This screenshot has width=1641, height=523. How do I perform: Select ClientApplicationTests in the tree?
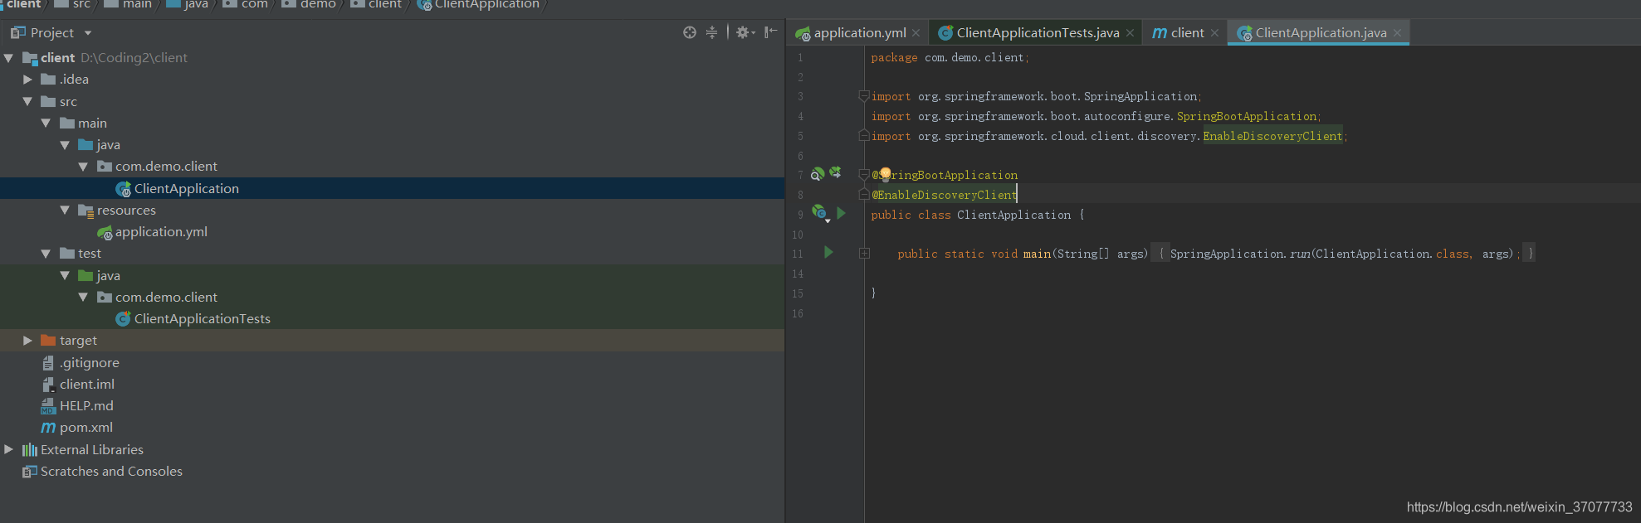click(202, 319)
